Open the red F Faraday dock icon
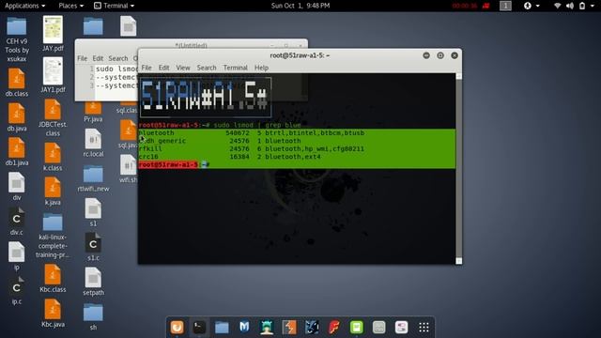The image size is (601, 338). coord(334,328)
